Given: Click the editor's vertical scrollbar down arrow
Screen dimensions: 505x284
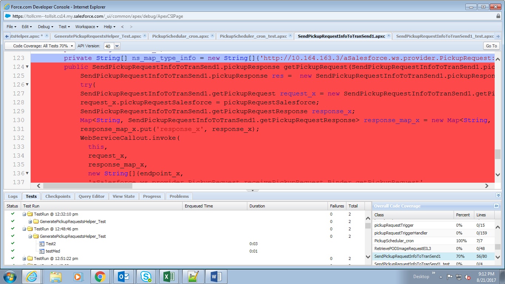Looking at the screenshot, I should point(498,175).
